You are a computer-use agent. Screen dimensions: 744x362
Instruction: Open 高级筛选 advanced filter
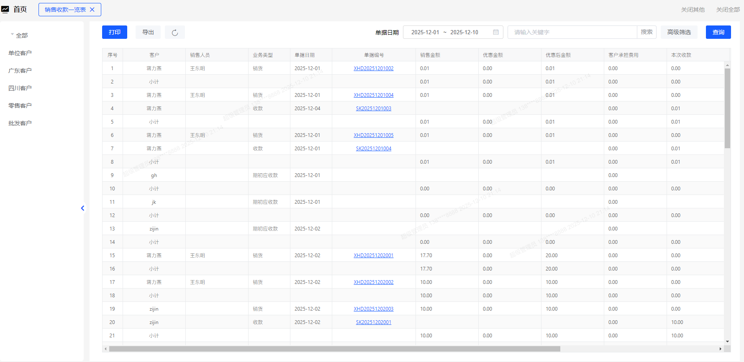pyautogui.click(x=679, y=32)
